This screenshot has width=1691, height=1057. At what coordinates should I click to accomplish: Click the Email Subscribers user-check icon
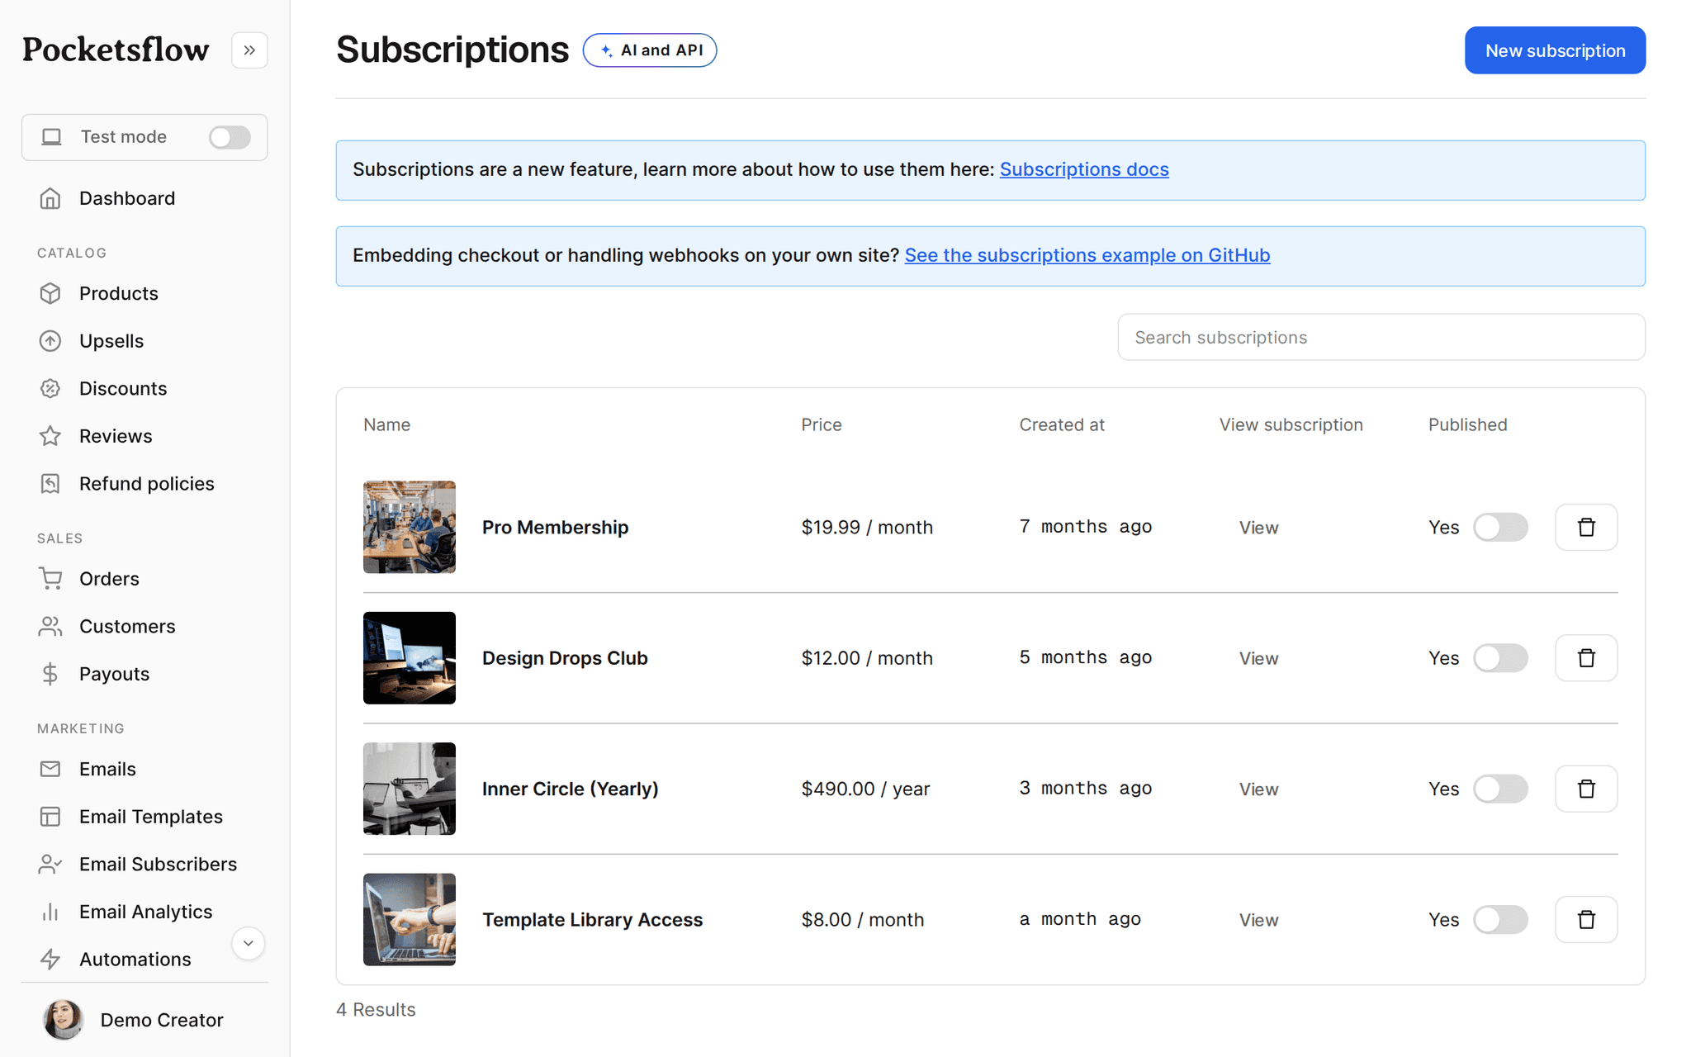click(50, 865)
